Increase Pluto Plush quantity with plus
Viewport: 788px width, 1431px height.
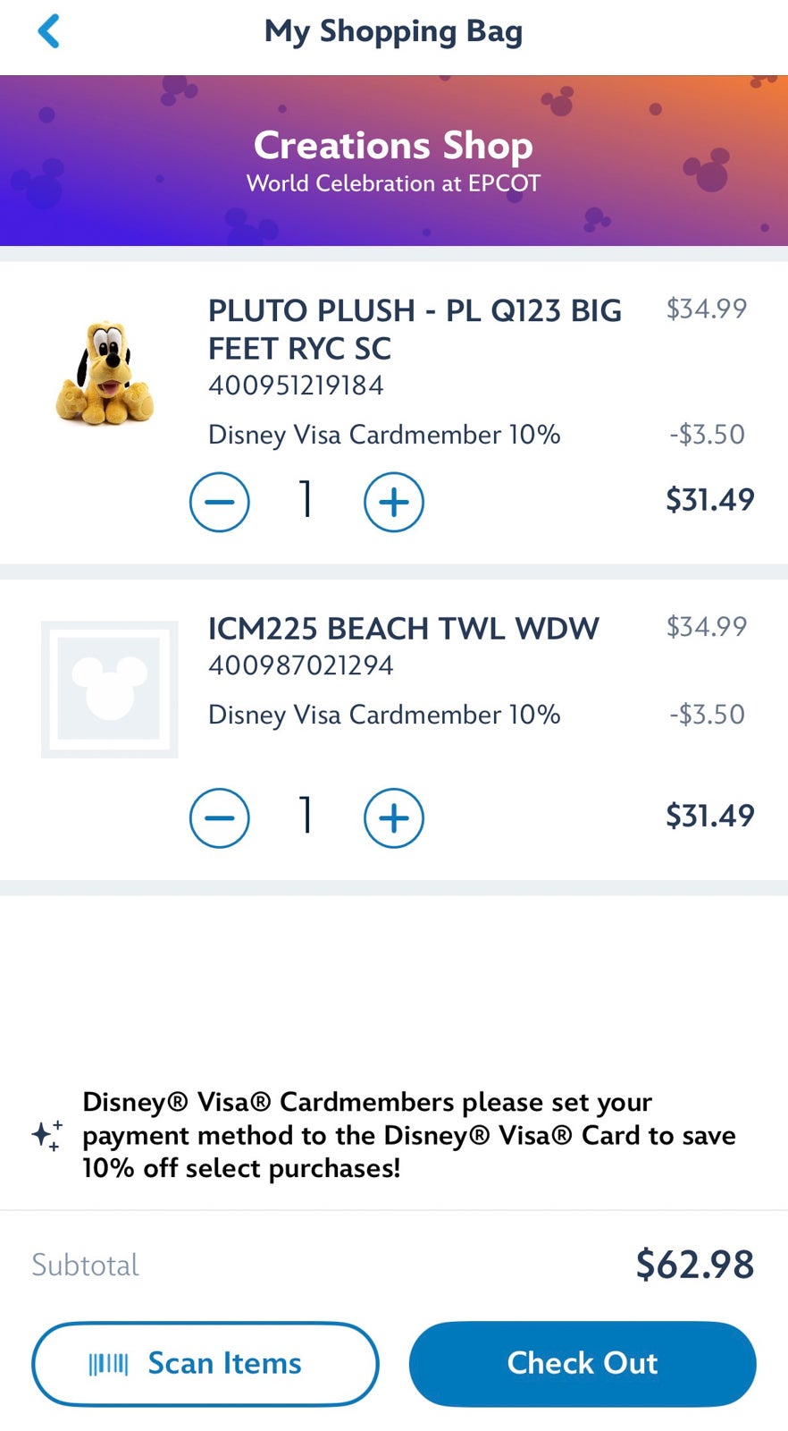click(x=394, y=502)
